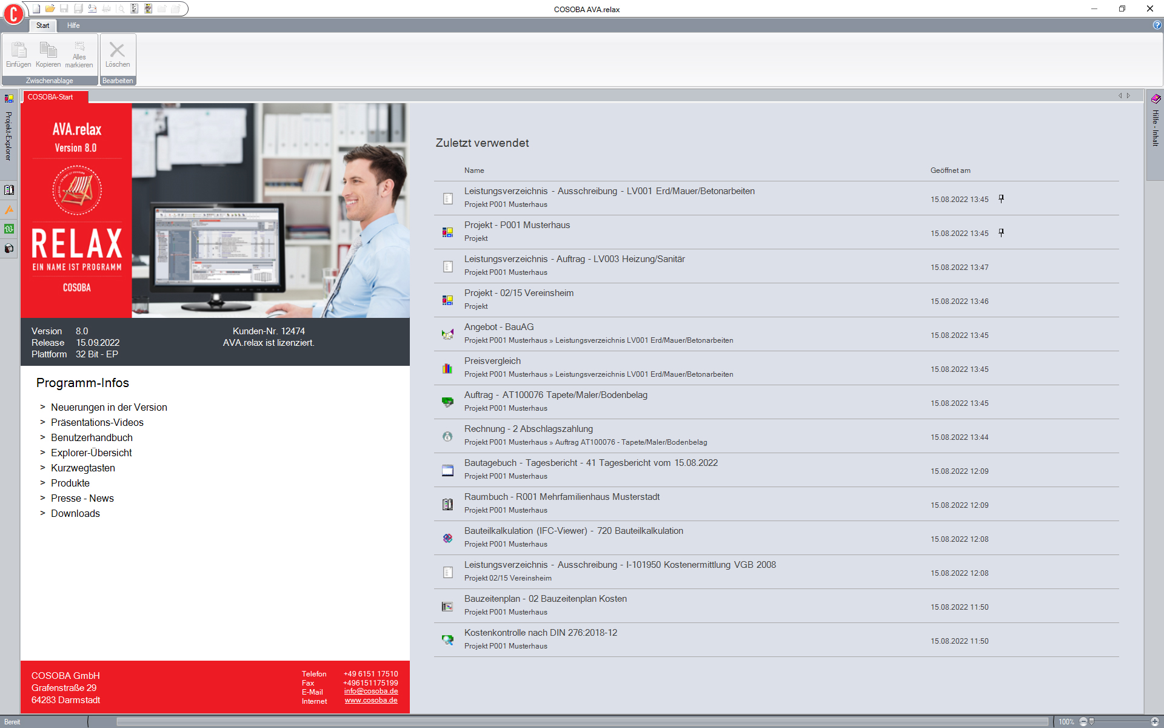Viewport: 1164px width, 728px height.
Task: Expand the Produkte section
Action: point(70,483)
